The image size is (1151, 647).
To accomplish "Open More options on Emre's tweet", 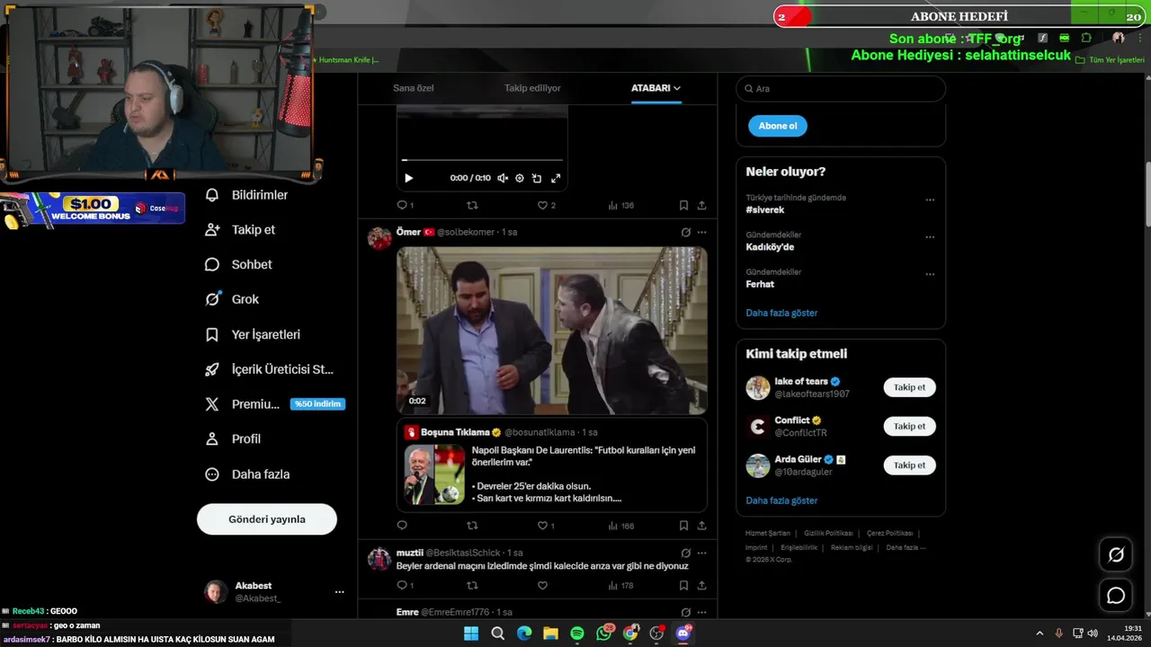I will (x=701, y=612).
